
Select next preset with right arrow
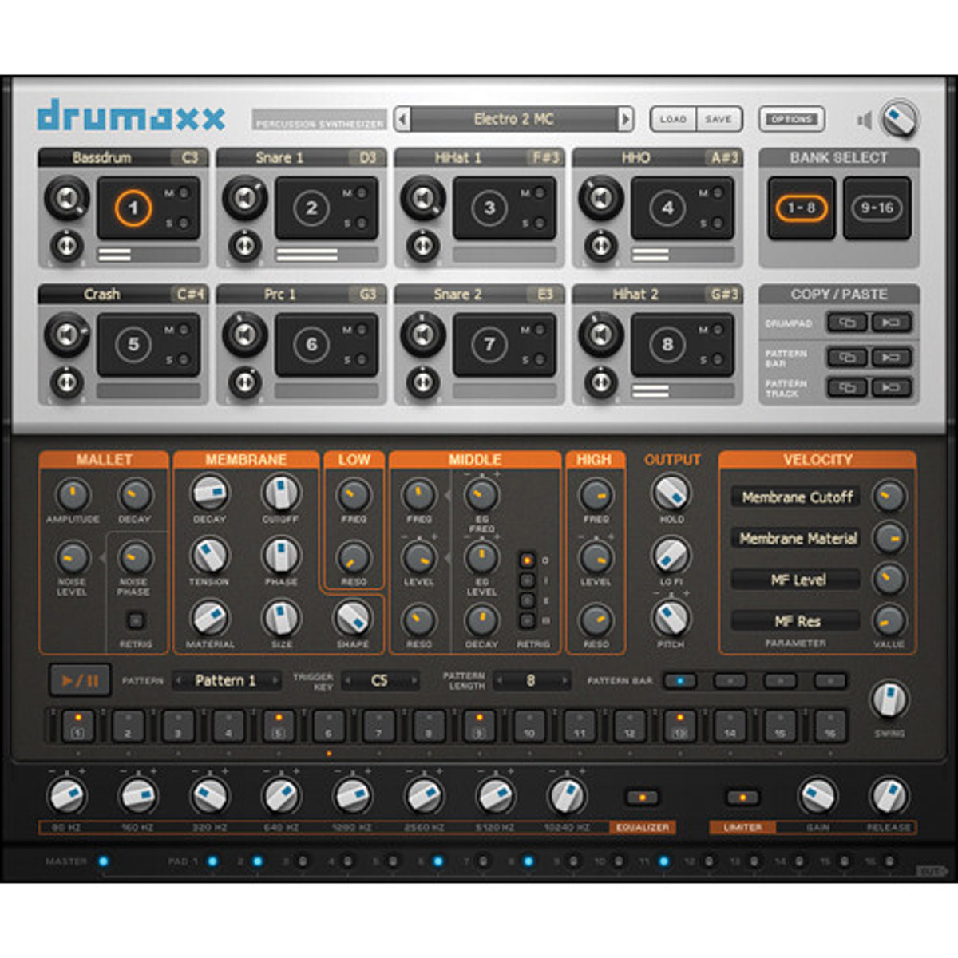coord(626,120)
